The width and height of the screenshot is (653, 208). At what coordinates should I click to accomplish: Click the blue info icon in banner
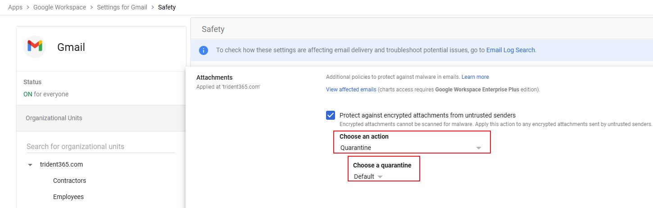coord(204,50)
